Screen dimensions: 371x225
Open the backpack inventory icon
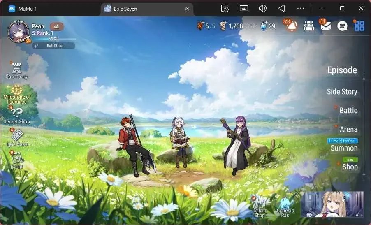pyautogui.click(x=309, y=26)
